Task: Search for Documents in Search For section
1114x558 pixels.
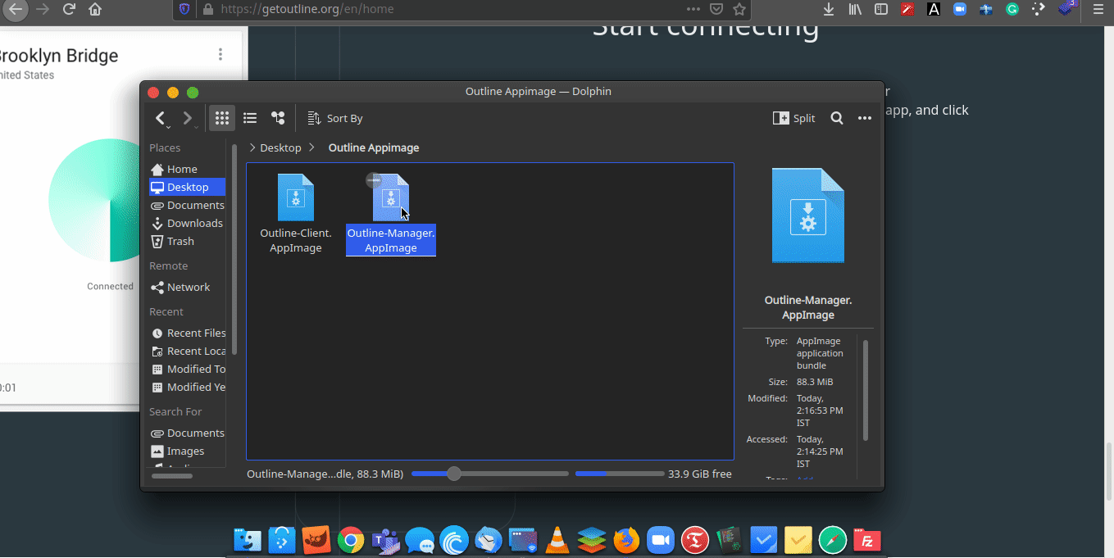Action: point(188,433)
